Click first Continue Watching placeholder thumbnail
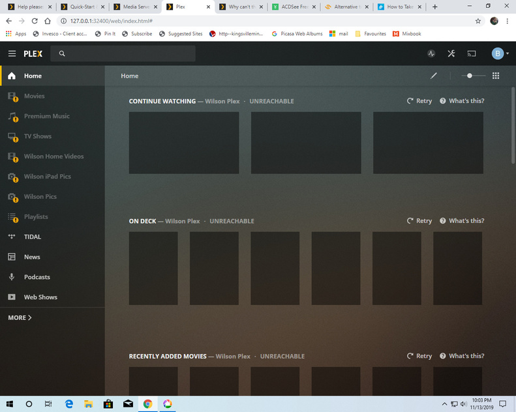The image size is (516, 412). tap(184, 143)
